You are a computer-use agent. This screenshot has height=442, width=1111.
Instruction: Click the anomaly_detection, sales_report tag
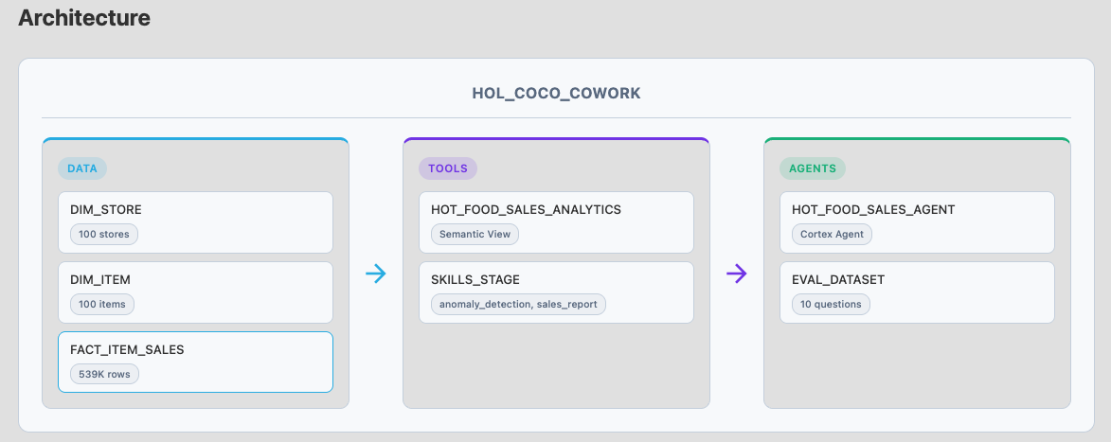pos(519,304)
